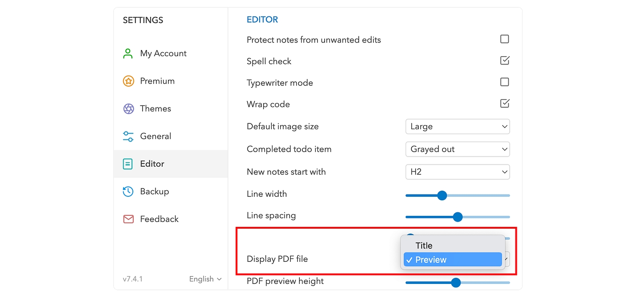
Task: Open Backup via the clock icon
Action: point(128,192)
